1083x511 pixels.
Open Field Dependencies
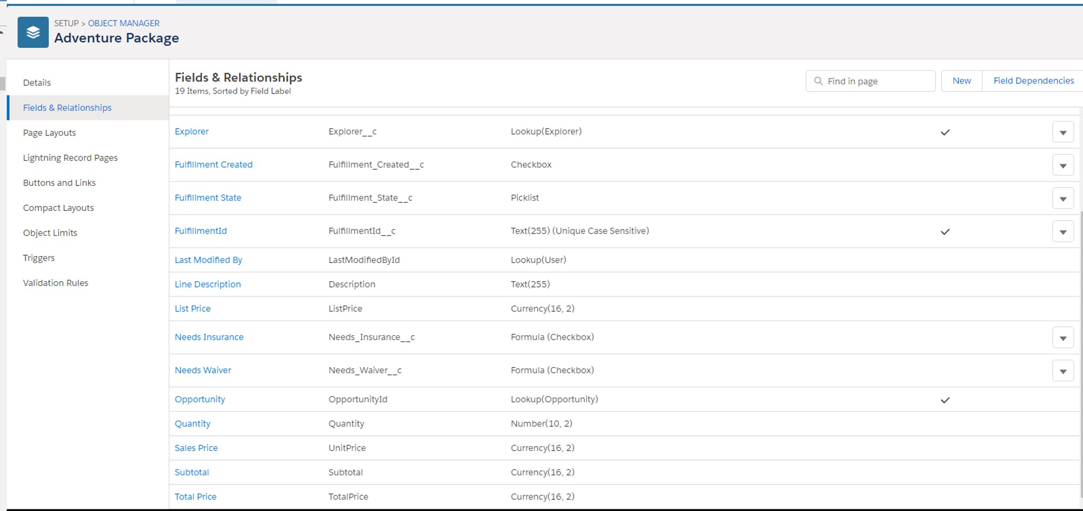point(1033,81)
